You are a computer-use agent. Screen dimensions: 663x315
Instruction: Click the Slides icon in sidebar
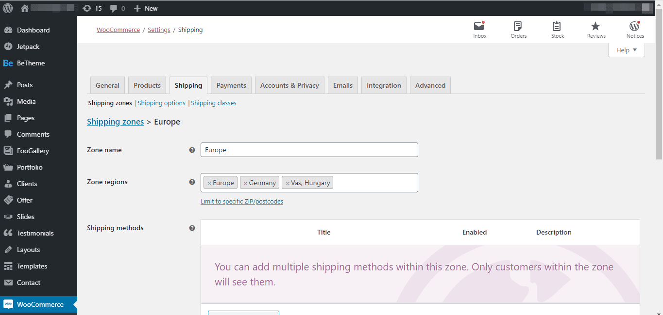8,217
